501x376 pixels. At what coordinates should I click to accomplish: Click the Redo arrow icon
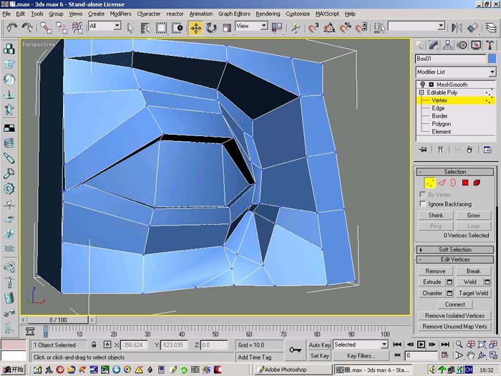(27, 27)
